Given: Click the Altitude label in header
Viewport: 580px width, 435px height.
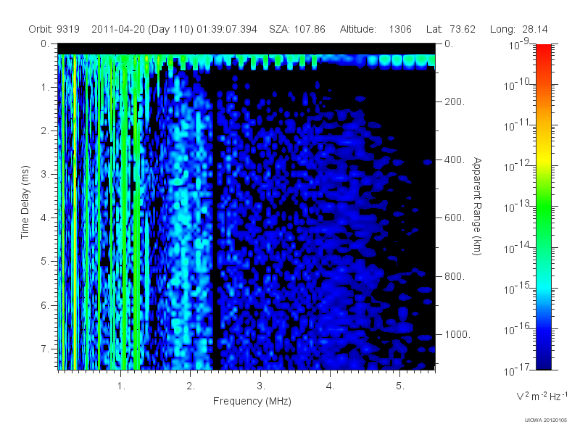Looking at the screenshot, I should pos(357,29).
